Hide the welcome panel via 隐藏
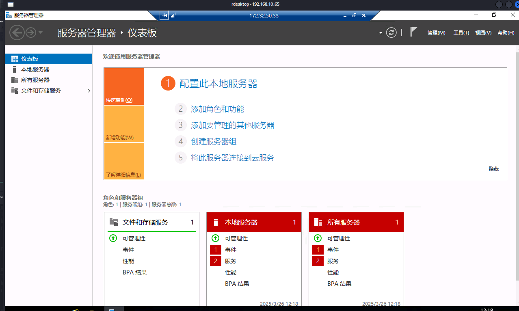The height and width of the screenshot is (311, 519). (493, 168)
